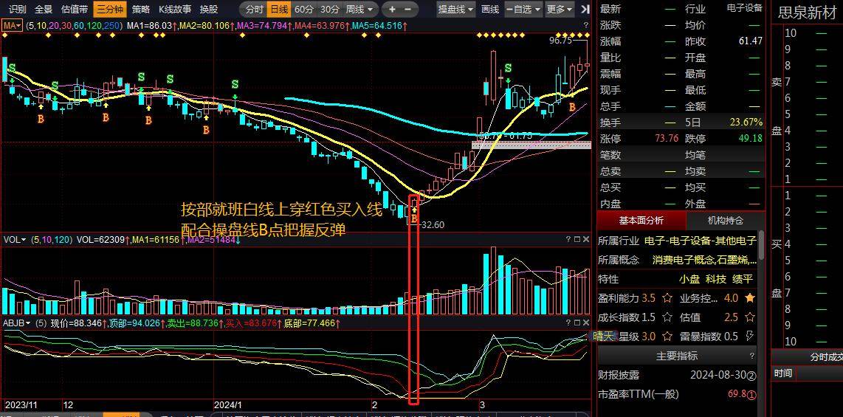This screenshot has width=843, height=417.
Task: Collapse the side panel with the arrow icon
Action: pyautogui.click(x=585, y=9)
